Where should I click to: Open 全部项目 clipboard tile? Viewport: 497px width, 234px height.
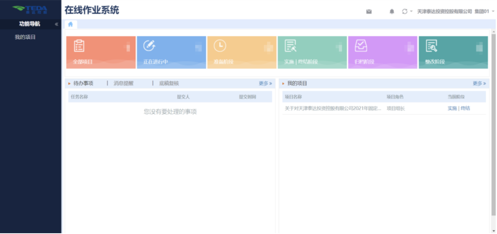(101, 52)
